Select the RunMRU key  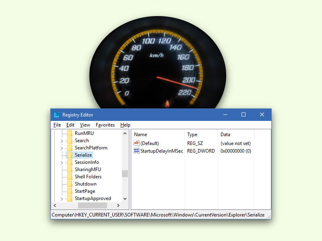pos(84,133)
